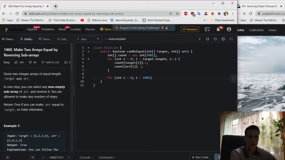
Task: Close the Make Two Arrays tab
Action: 48,6
